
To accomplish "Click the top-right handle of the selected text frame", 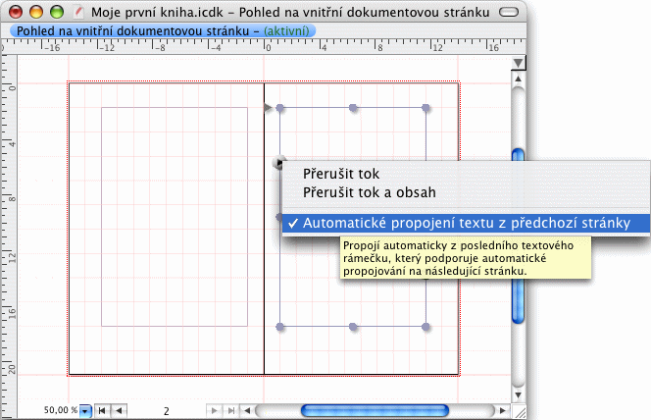I will coord(426,108).
